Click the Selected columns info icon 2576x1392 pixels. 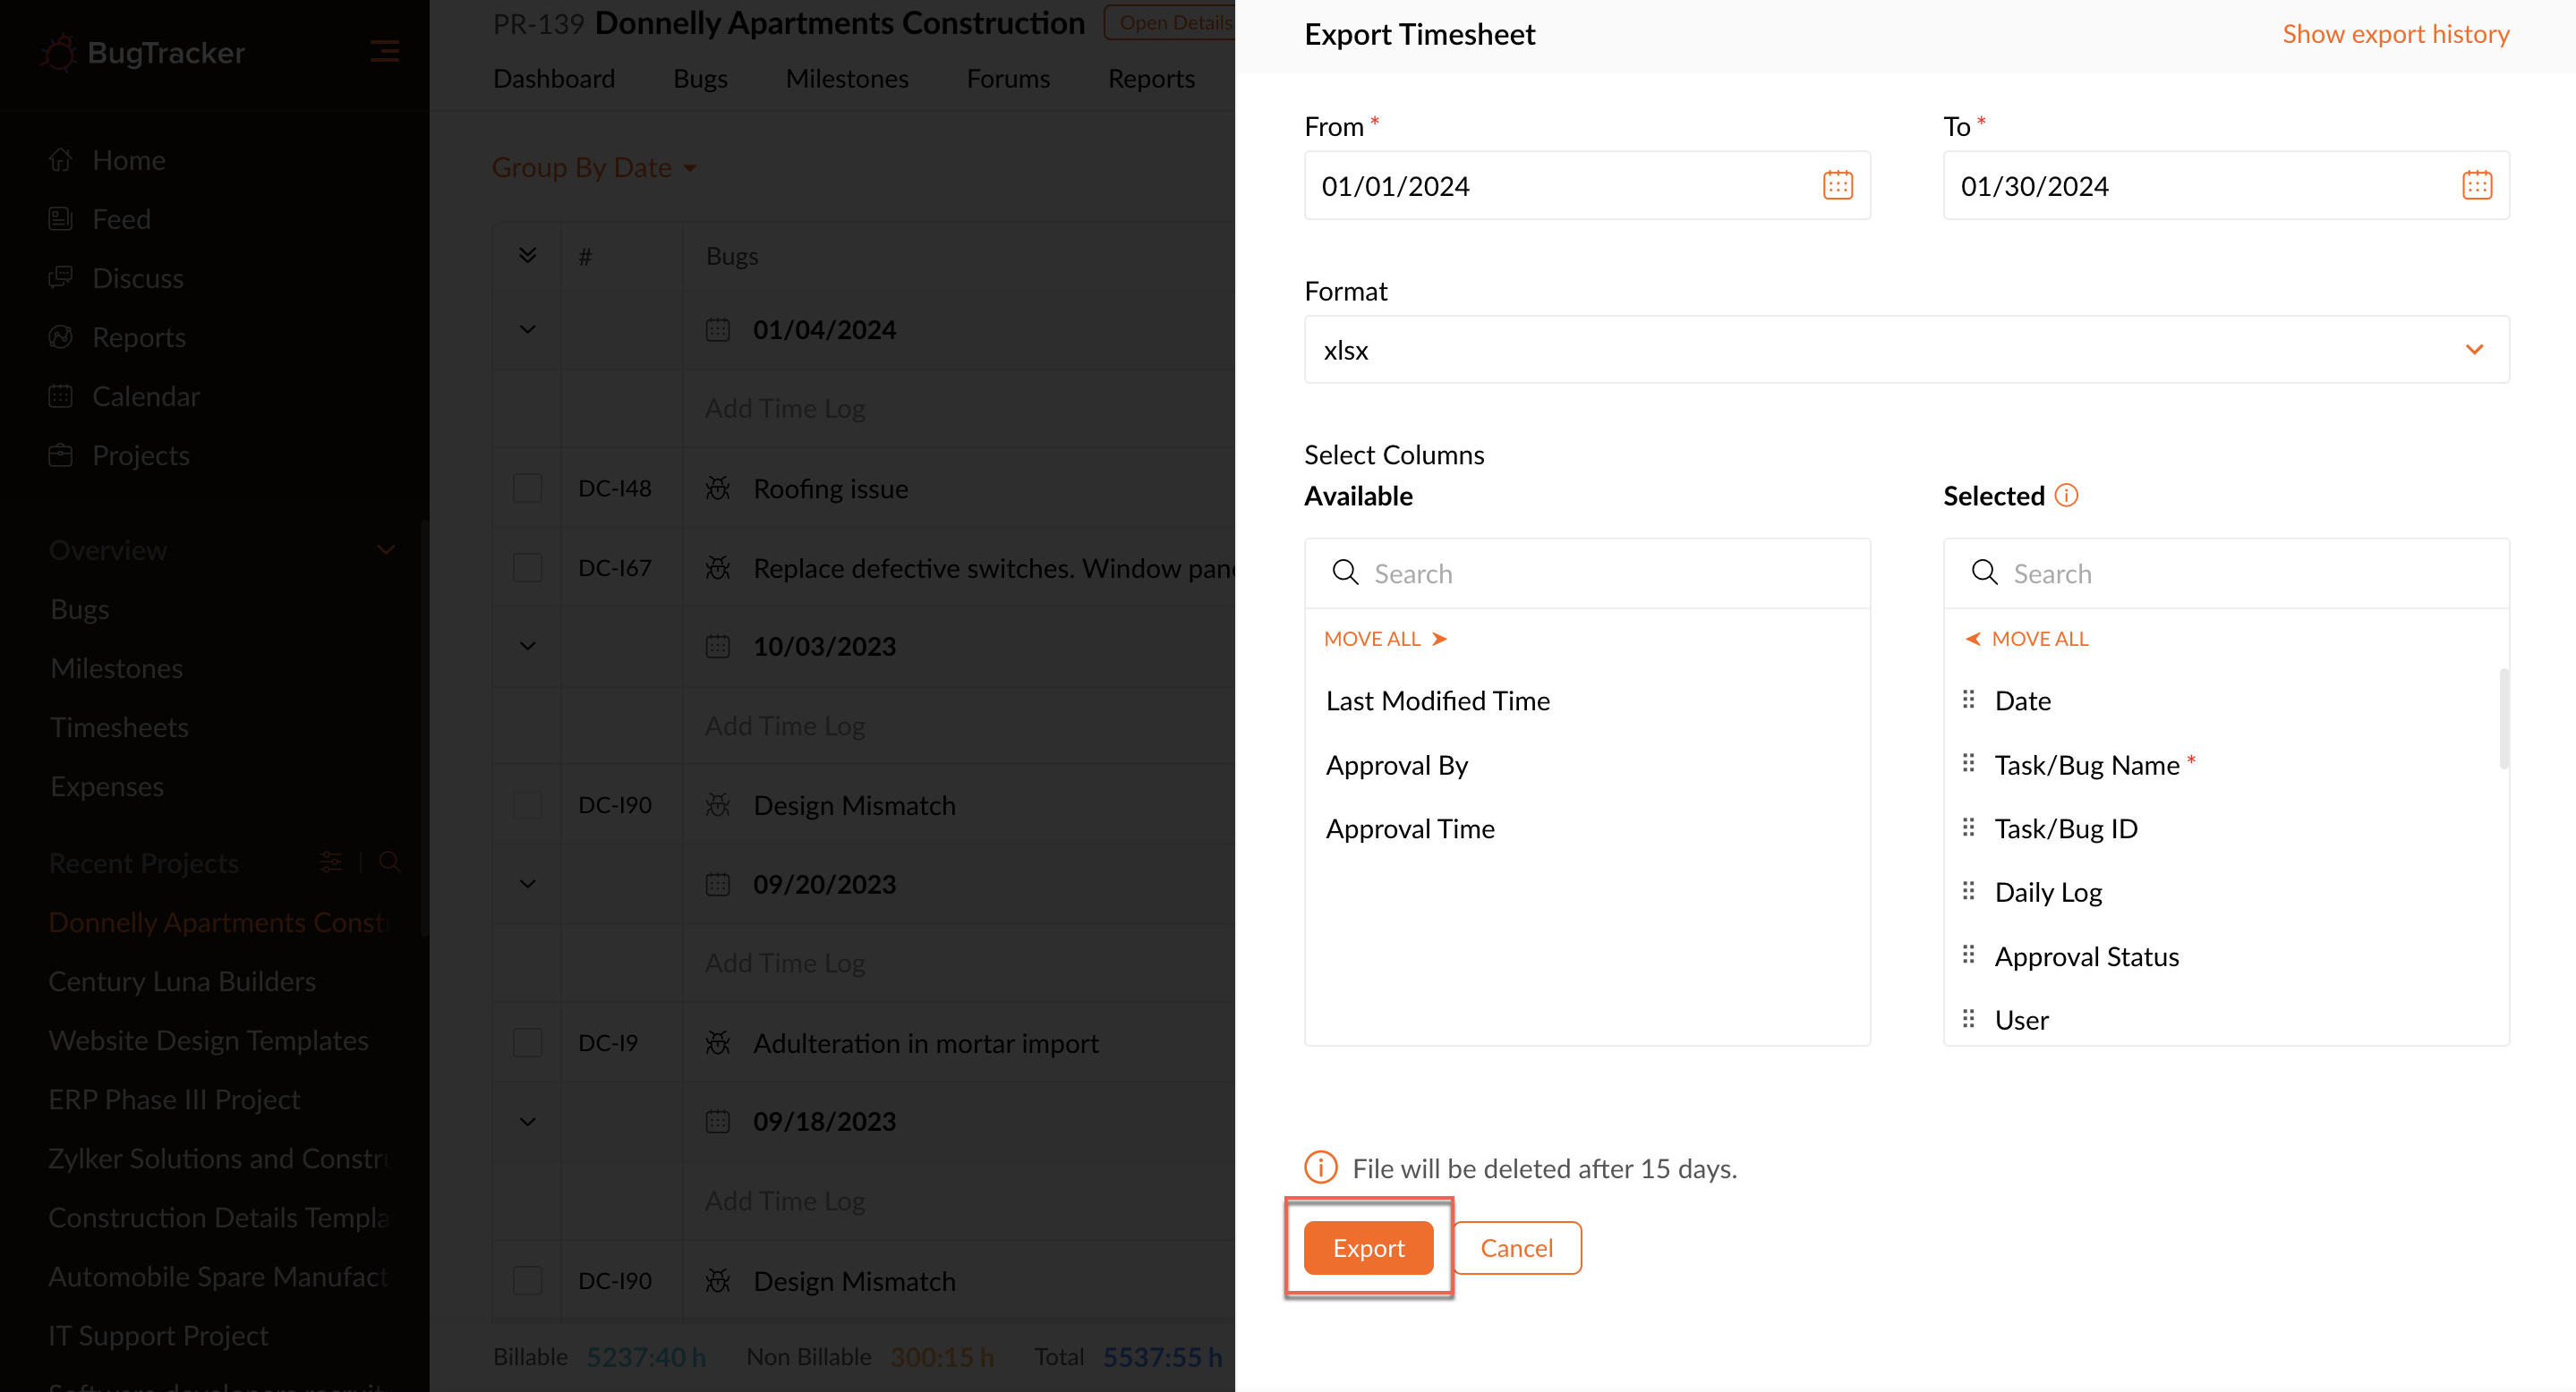click(x=2066, y=496)
